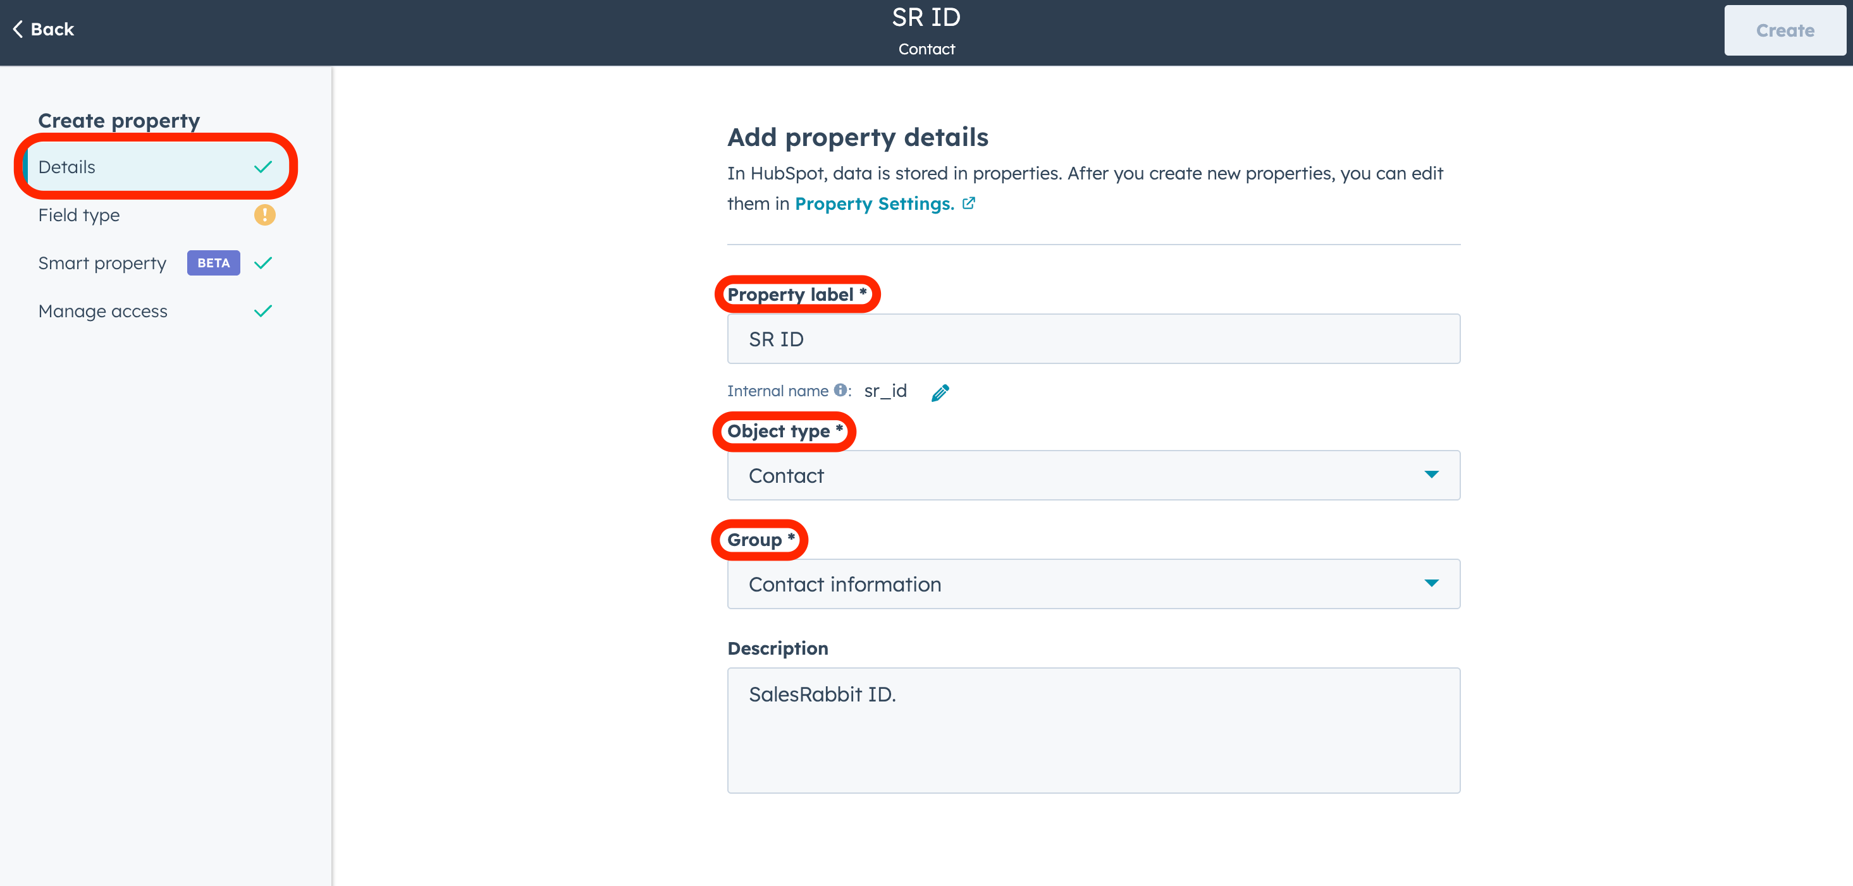Open the Property Settings link
Viewport: 1853px width, 886px height.
point(875,203)
